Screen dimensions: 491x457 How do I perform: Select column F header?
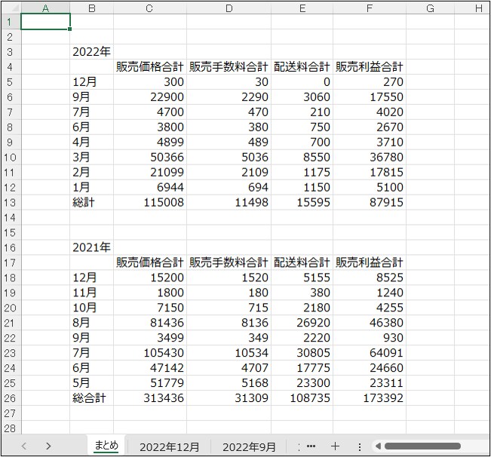pos(370,8)
